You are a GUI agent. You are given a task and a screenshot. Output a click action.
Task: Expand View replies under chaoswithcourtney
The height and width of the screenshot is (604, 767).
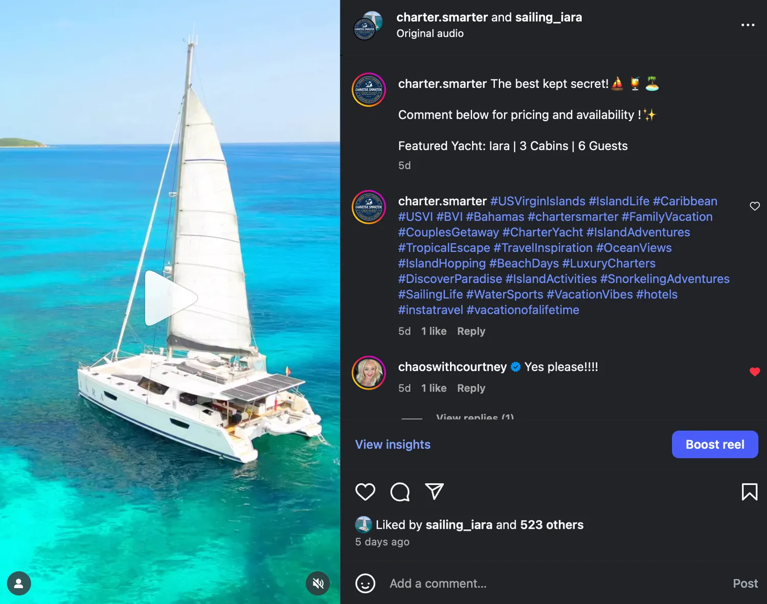pos(475,416)
